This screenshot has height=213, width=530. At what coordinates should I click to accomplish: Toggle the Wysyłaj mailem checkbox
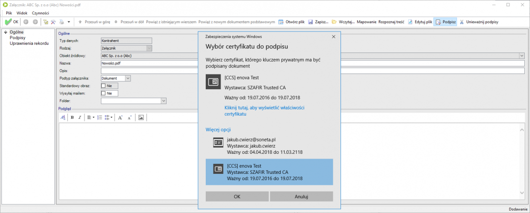pyautogui.click(x=104, y=93)
